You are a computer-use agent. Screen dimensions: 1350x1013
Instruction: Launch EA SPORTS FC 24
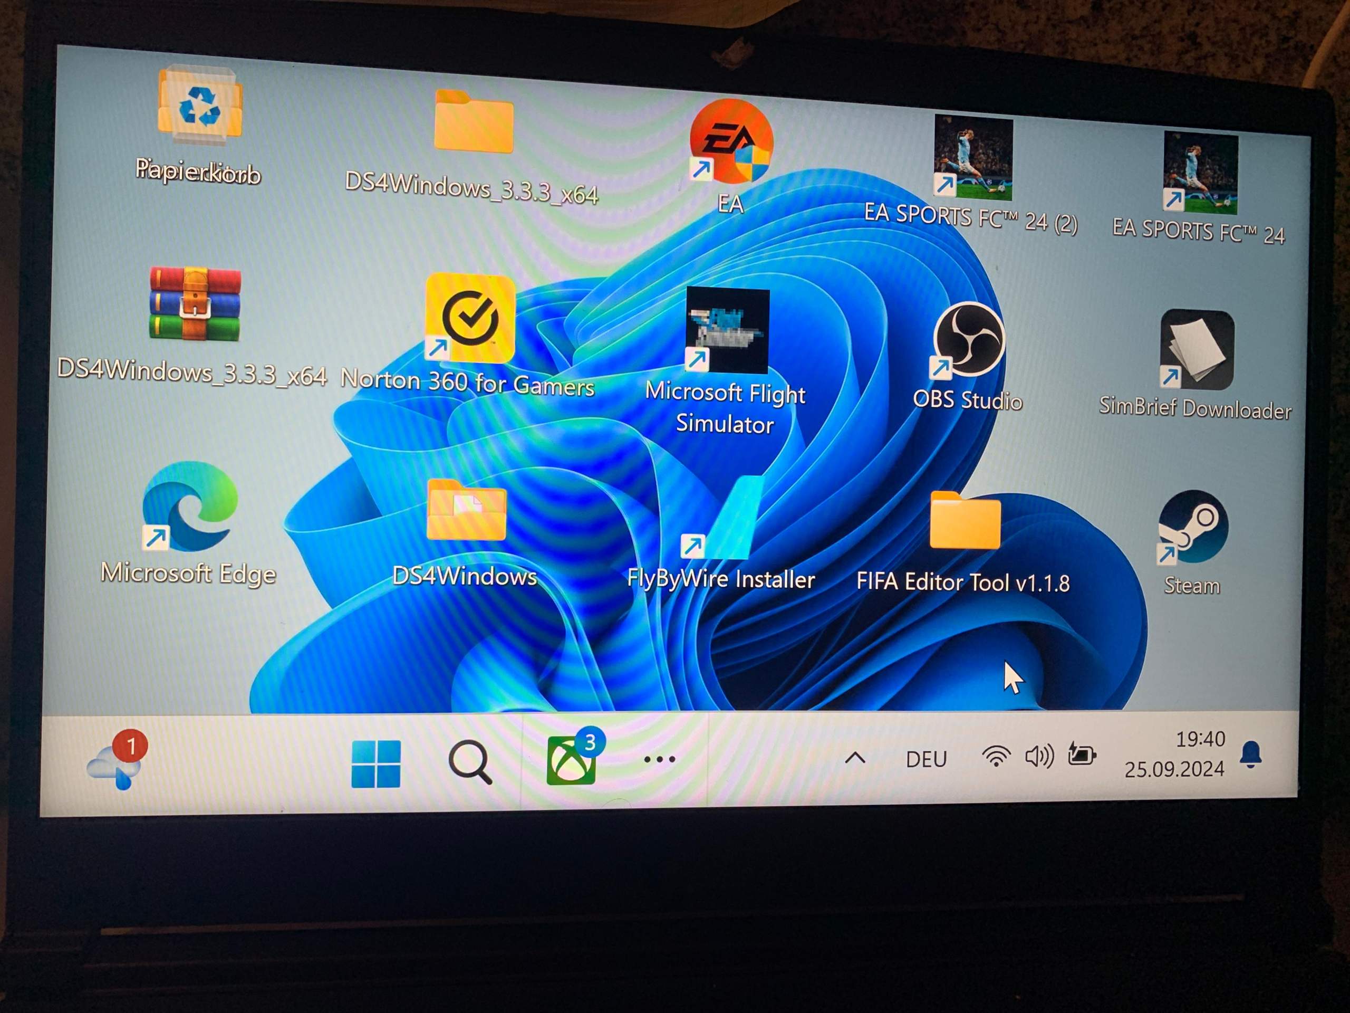1199,171
